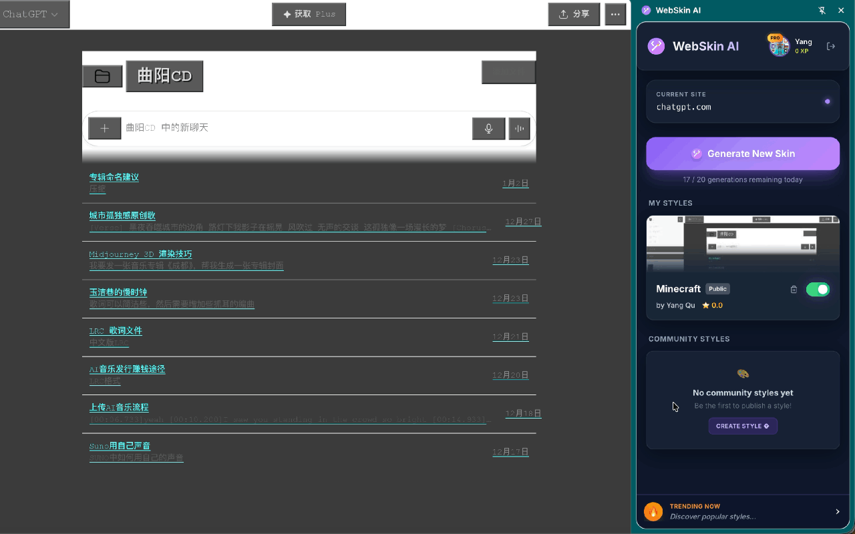This screenshot has width=855, height=534.
Task: Expand the Trending Now section chevron
Action: pos(837,511)
